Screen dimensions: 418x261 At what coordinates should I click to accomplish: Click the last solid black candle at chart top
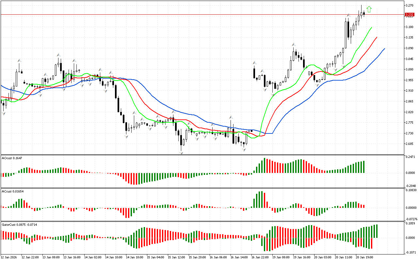click(364, 13)
